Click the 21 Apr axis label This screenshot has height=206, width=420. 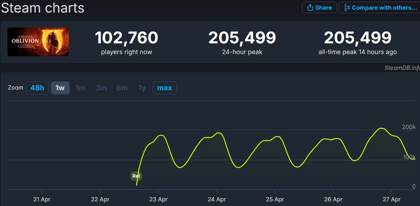click(42, 199)
